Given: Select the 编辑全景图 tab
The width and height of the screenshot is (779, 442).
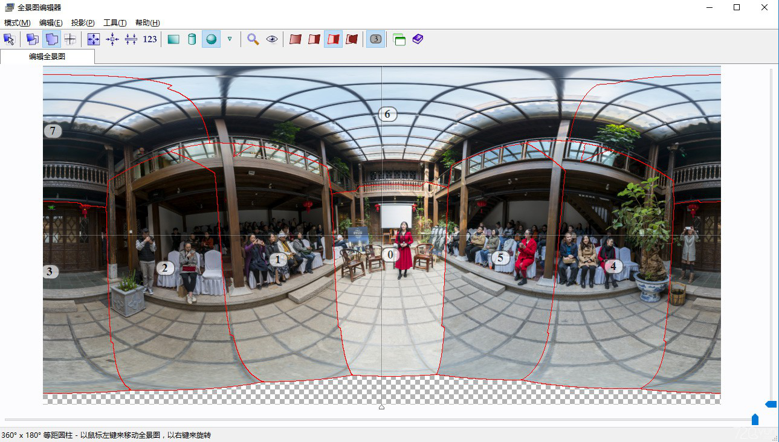Looking at the screenshot, I should click(x=47, y=57).
